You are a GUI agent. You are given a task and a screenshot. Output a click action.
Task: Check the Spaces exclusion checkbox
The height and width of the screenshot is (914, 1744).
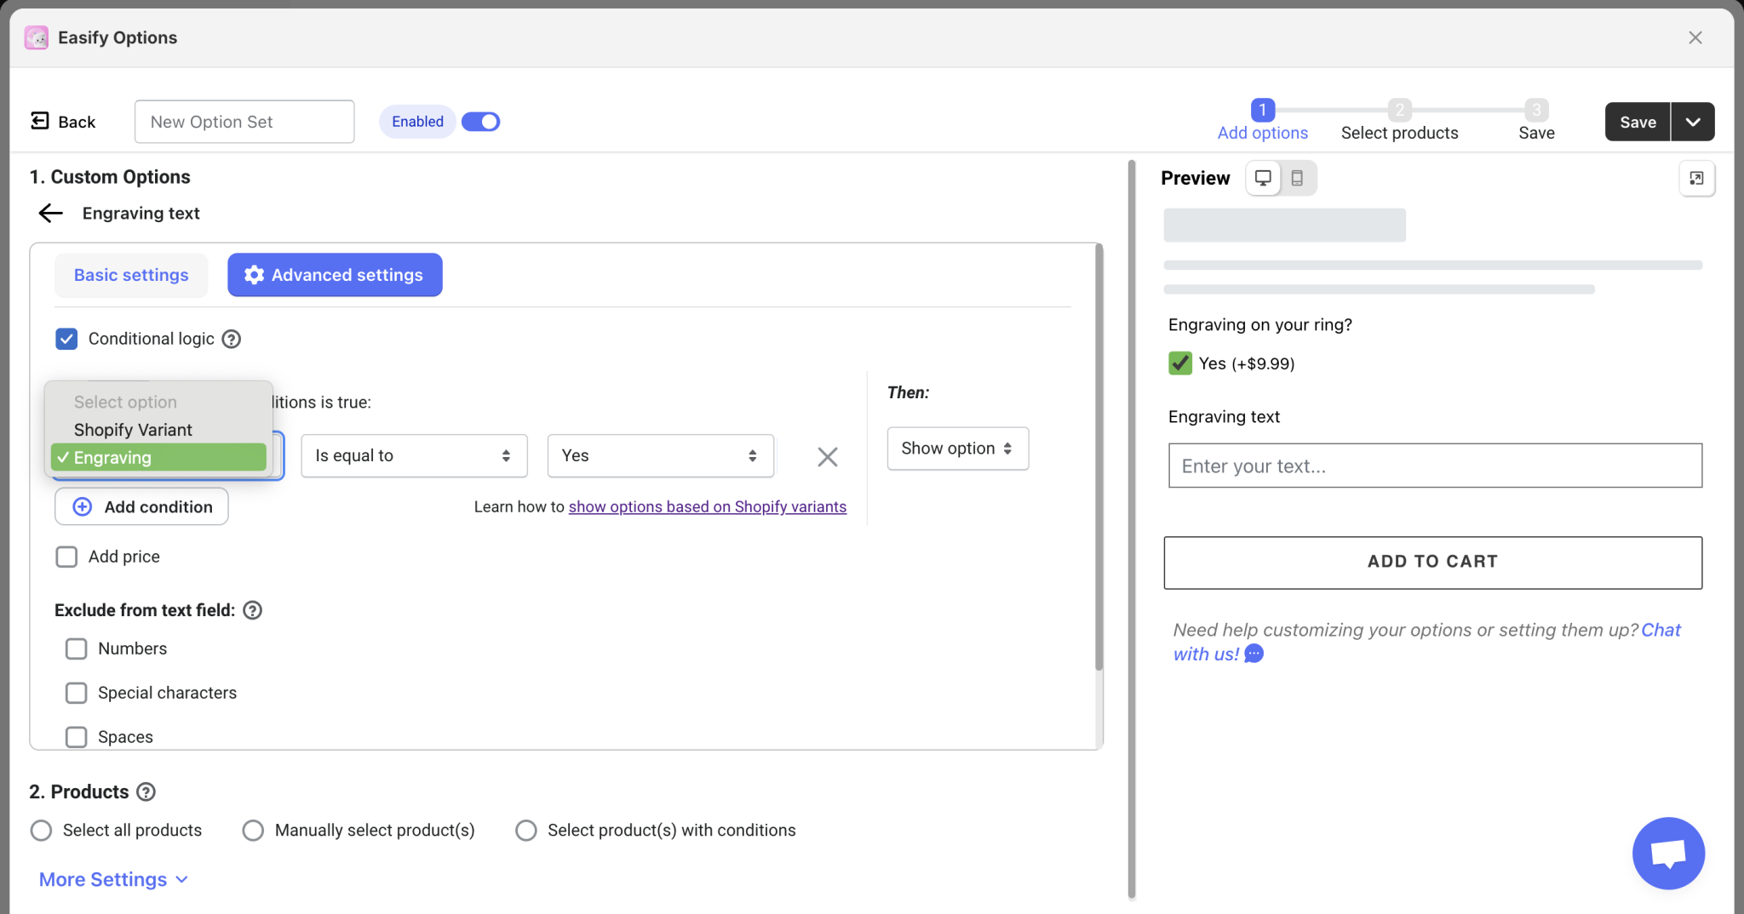pyautogui.click(x=77, y=737)
